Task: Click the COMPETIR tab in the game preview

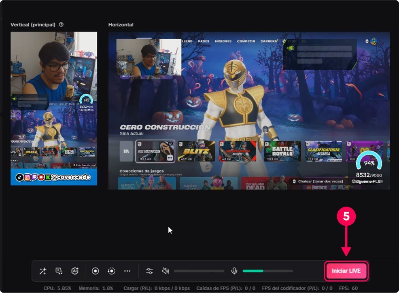Action: 246,41
